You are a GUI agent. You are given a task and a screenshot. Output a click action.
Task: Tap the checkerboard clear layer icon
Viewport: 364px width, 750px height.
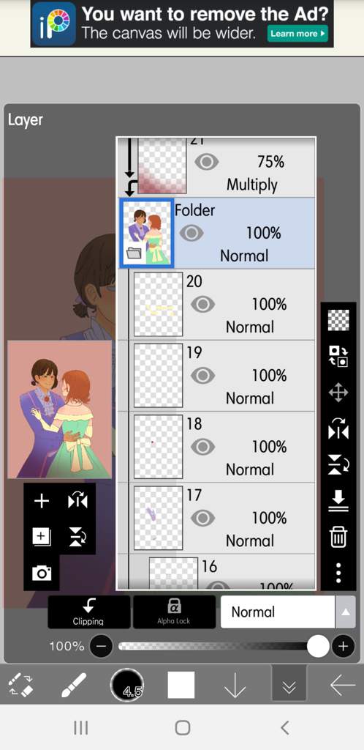pos(338,320)
